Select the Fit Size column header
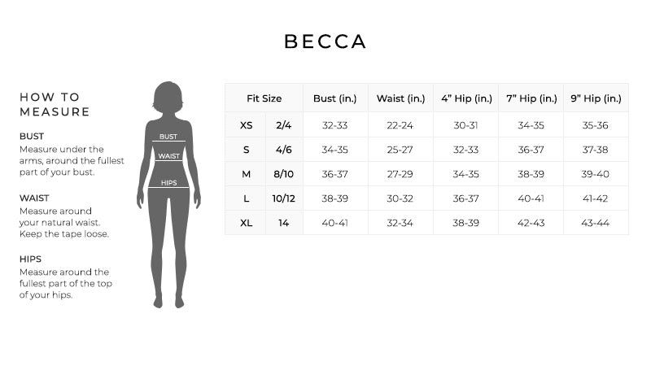Image resolution: width=651 pixels, height=366 pixels. [x=264, y=98]
